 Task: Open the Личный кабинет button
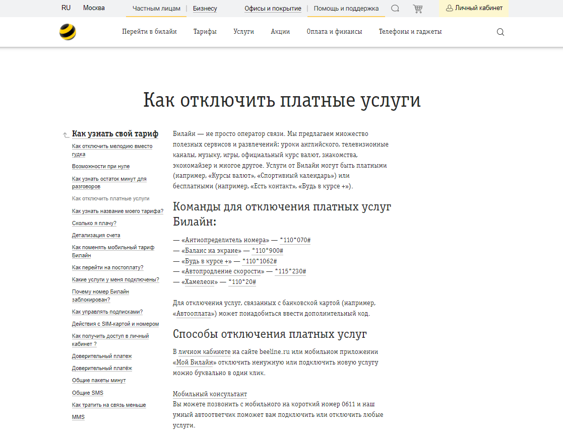click(474, 8)
